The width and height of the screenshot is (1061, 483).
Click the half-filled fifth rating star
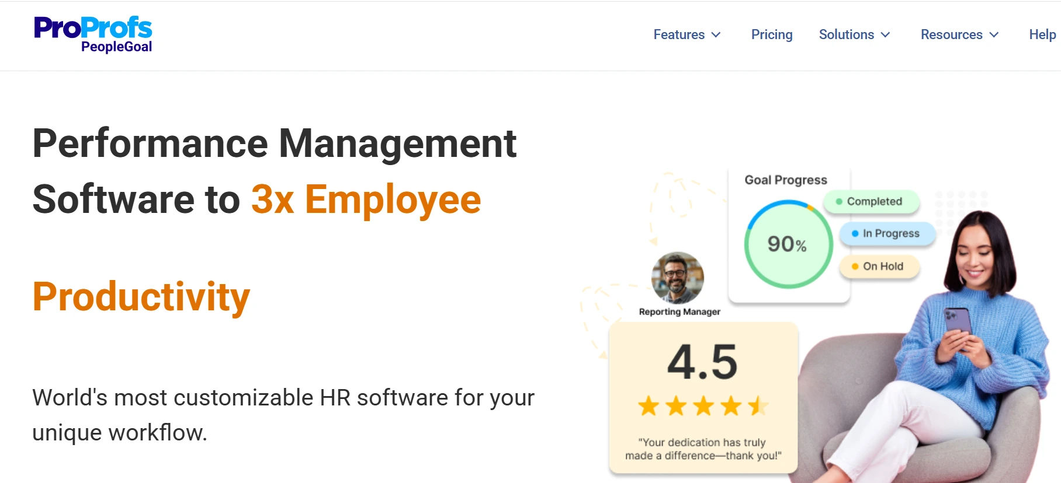point(758,405)
